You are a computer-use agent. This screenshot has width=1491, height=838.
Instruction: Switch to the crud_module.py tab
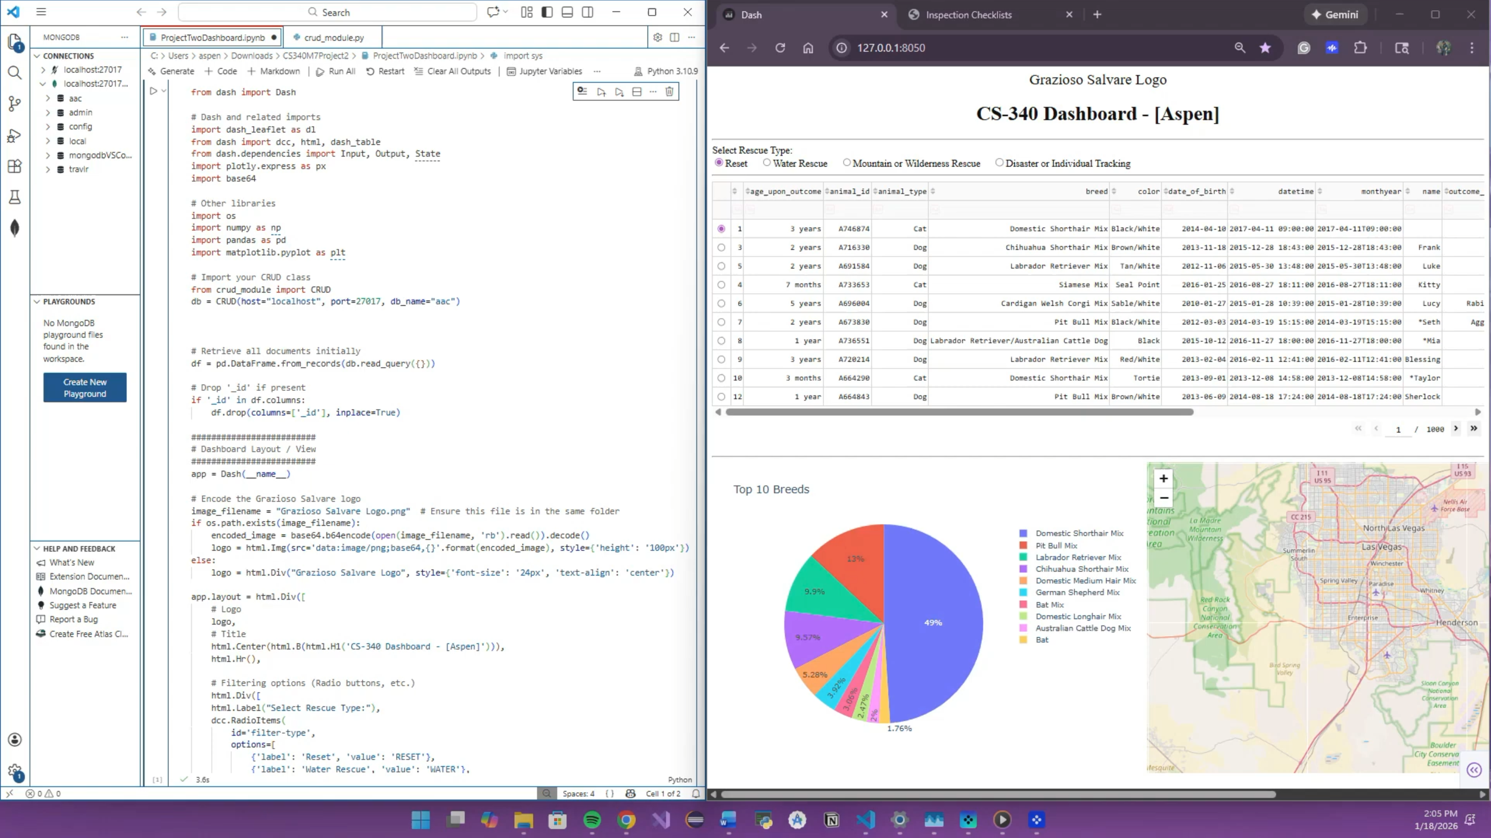click(x=333, y=38)
